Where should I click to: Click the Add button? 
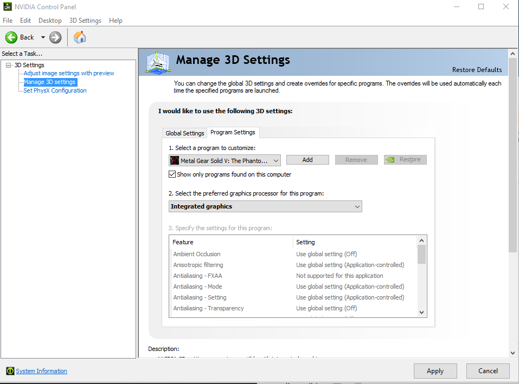307,160
